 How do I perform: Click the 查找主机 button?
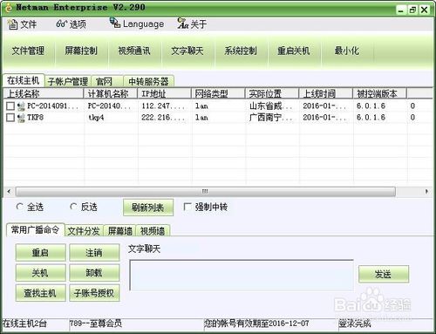pyautogui.click(x=40, y=293)
